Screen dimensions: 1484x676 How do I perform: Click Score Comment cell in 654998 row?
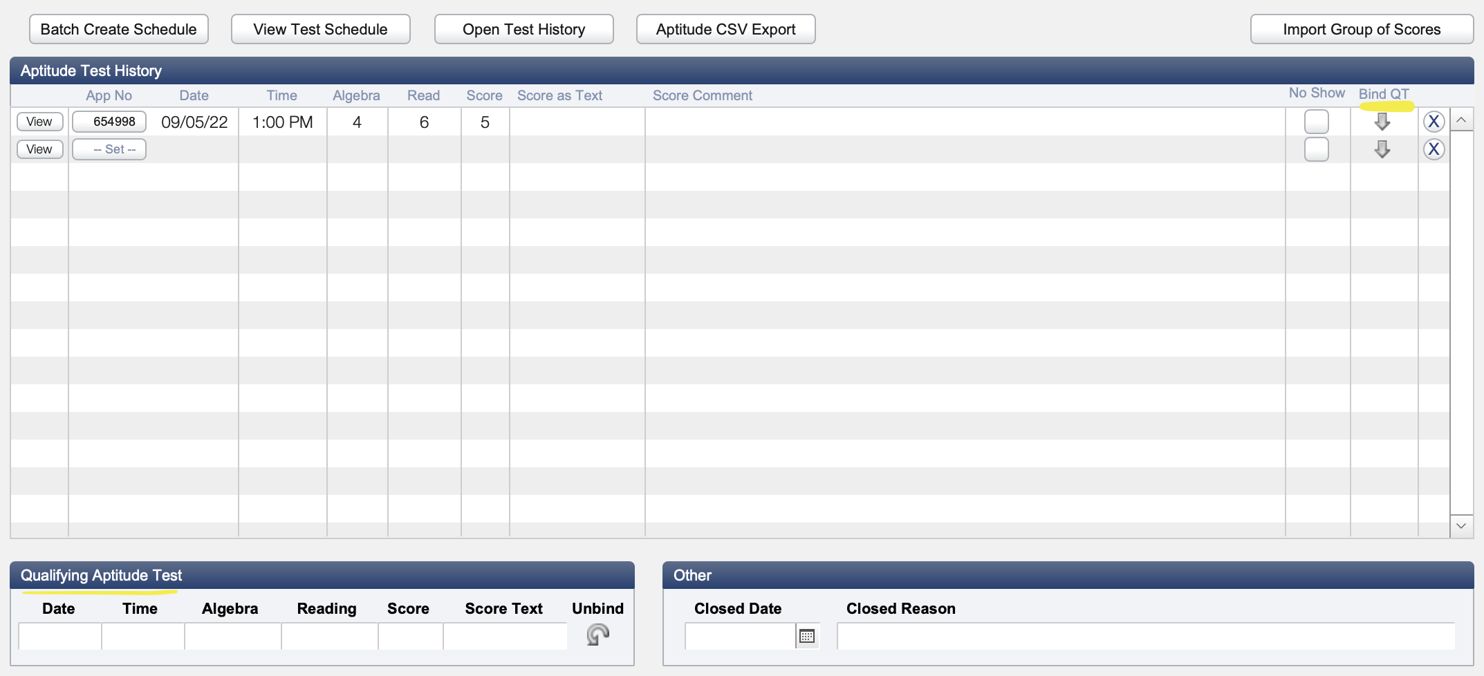pyautogui.click(x=965, y=122)
